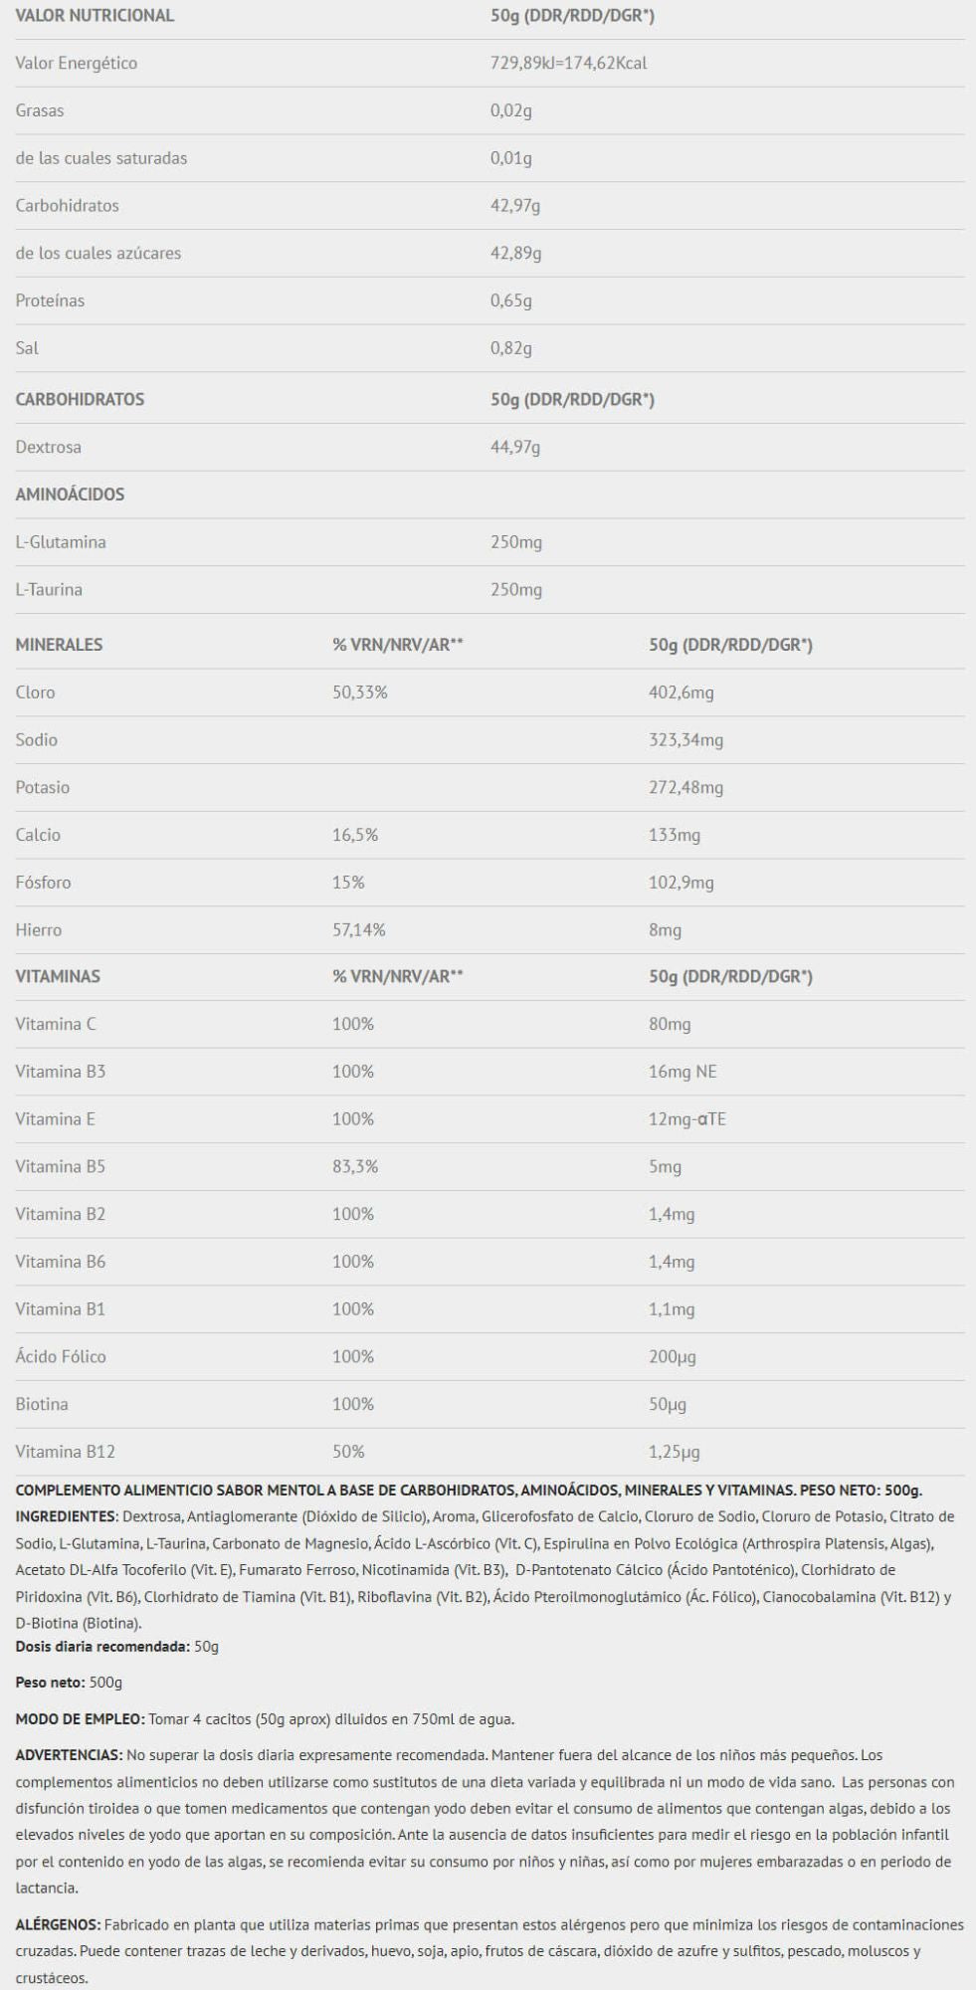
Task: Click the L-Glutamina 250mg value
Action: tap(515, 543)
